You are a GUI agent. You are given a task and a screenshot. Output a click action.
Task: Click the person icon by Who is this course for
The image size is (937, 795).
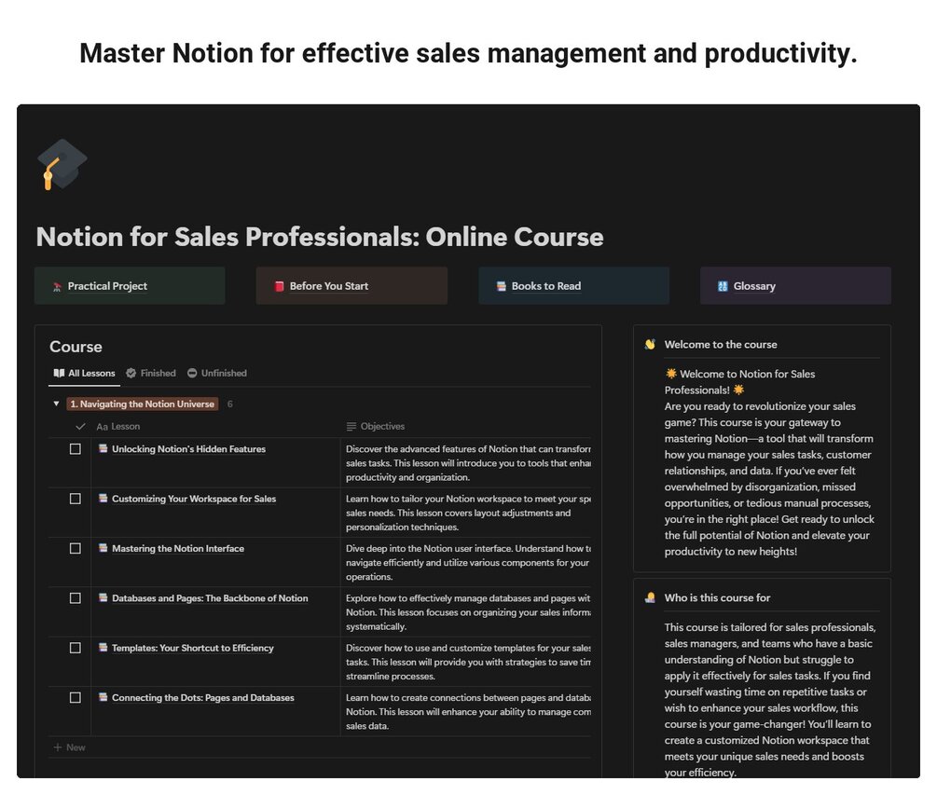650,598
